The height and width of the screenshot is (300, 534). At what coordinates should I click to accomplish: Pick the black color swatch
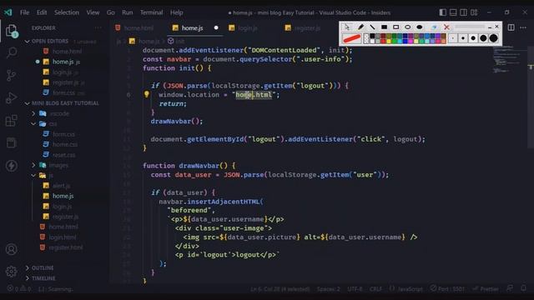click(x=372, y=36)
